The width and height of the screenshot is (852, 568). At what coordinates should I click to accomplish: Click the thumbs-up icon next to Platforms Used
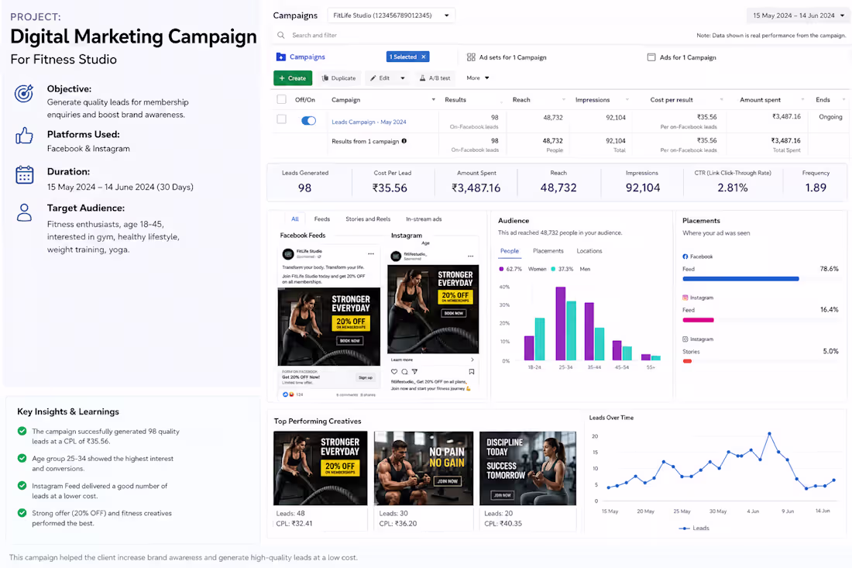coord(24,136)
